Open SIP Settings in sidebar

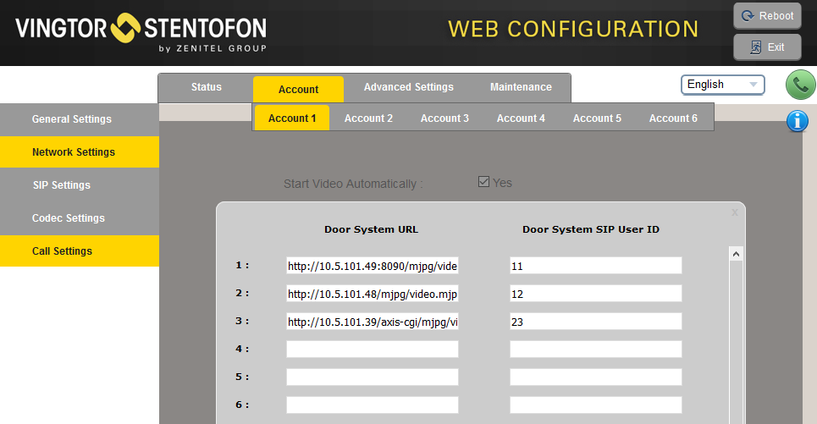(x=61, y=185)
